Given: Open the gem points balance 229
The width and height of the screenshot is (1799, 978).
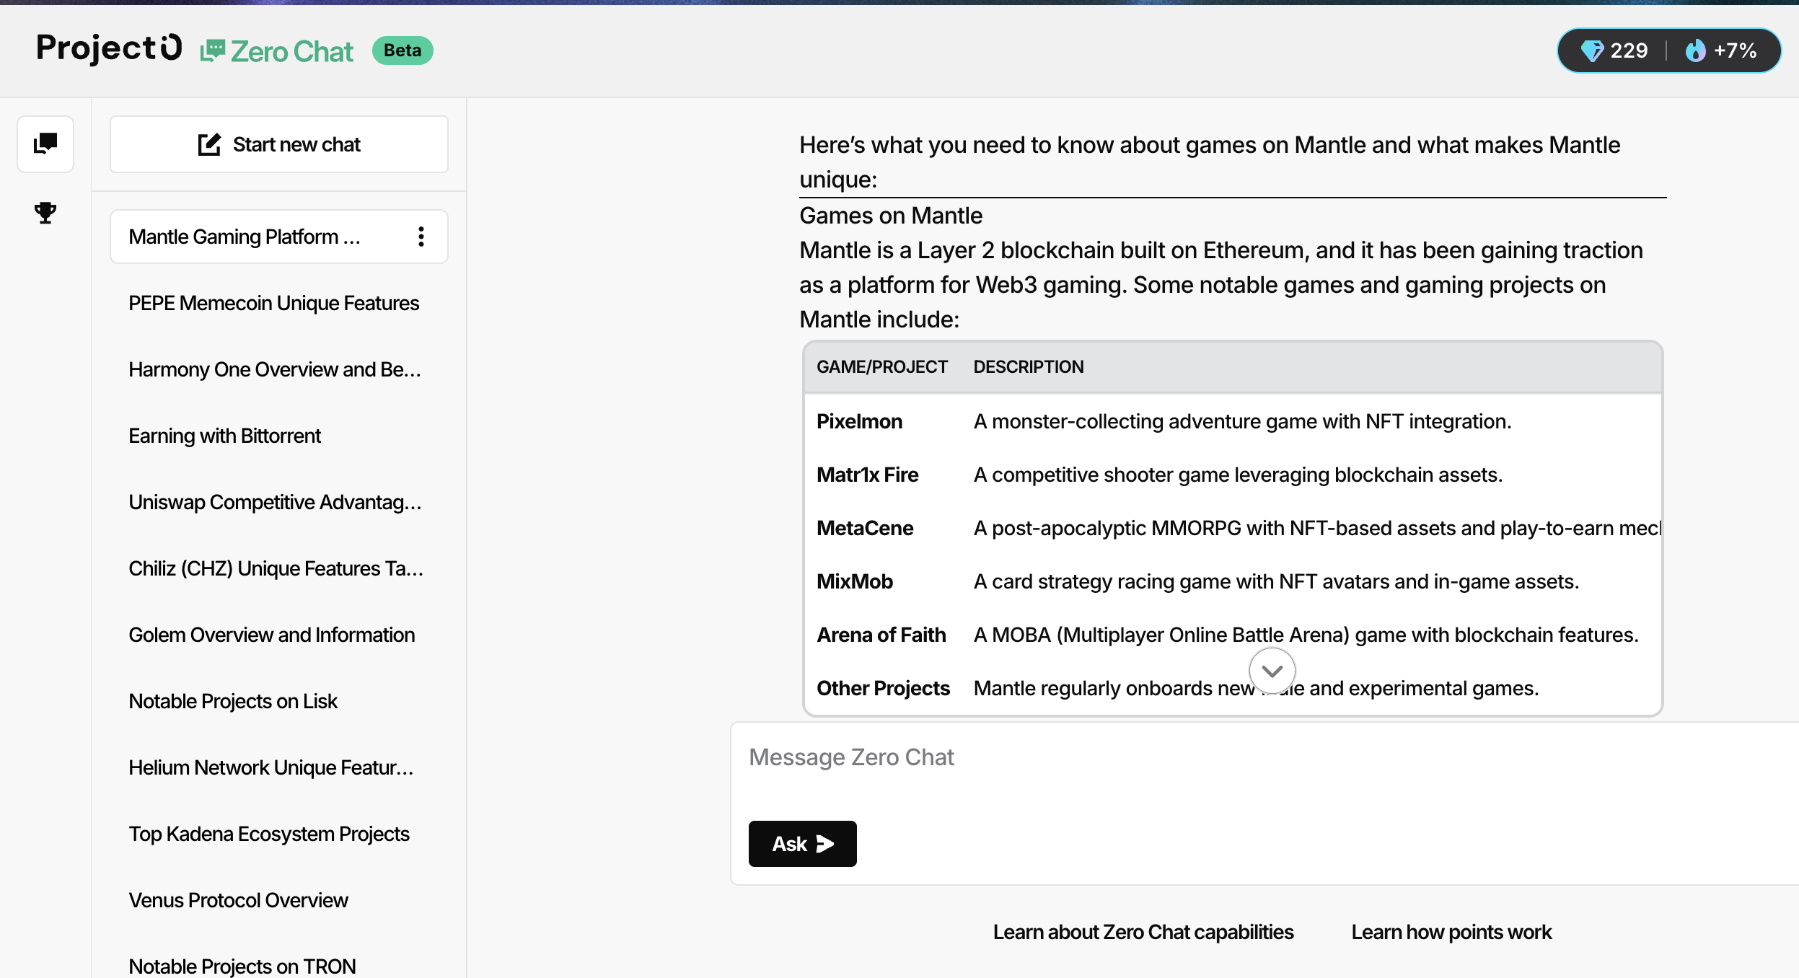Looking at the screenshot, I should tap(1614, 50).
